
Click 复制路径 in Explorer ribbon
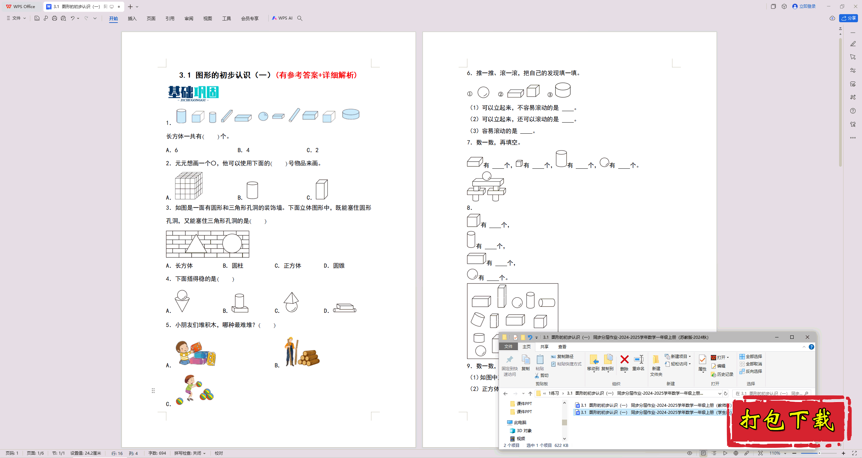tap(562, 357)
